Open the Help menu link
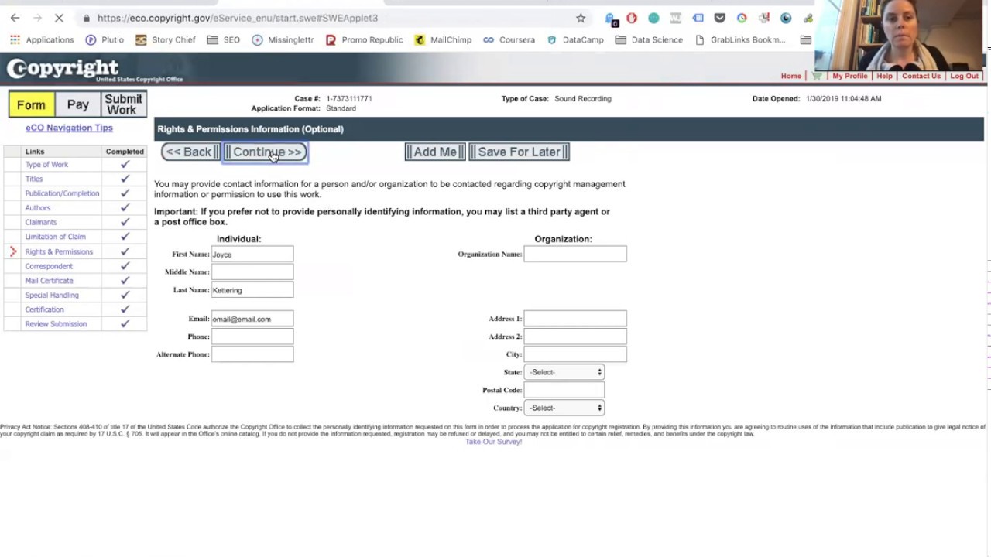The image size is (991, 557). pyautogui.click(x=884, y=76)
